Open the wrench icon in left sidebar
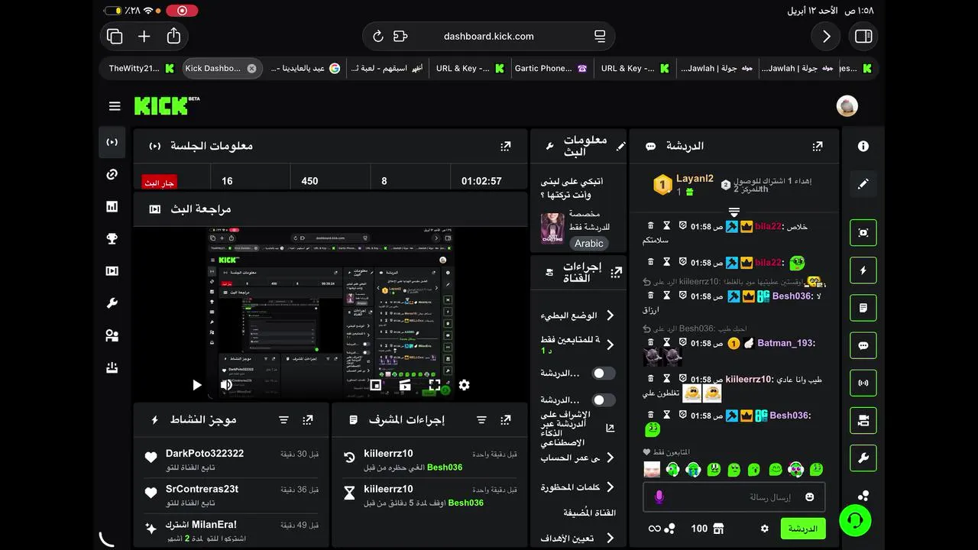Viewport: 978px width, 550px height. tap(112, 303)
